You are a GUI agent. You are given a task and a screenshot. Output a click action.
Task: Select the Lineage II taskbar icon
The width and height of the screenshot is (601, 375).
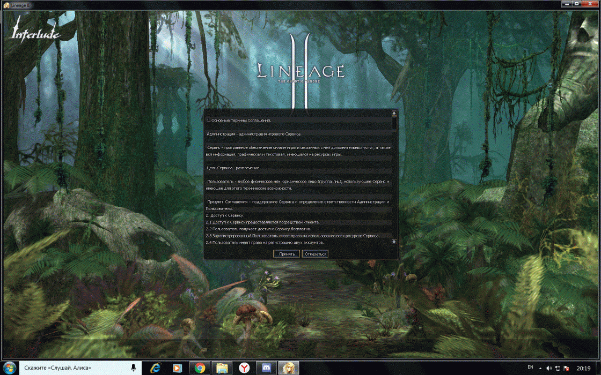288,368
